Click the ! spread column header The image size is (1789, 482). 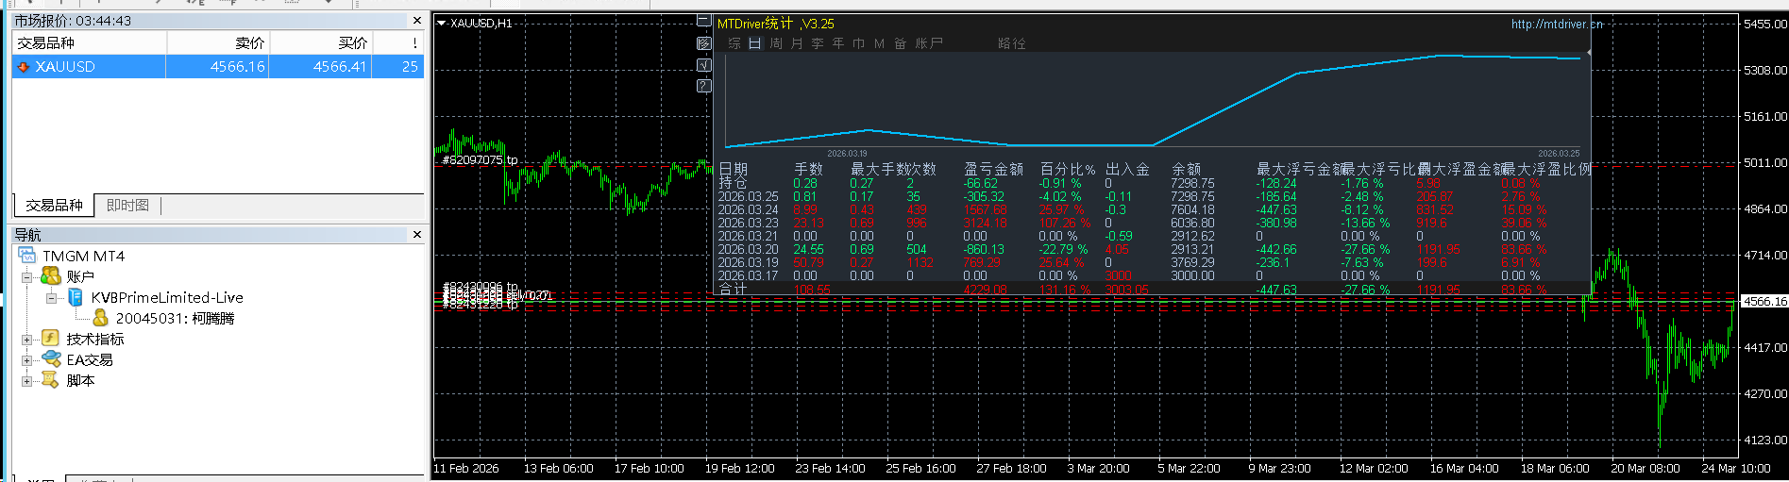pos(398,42)
